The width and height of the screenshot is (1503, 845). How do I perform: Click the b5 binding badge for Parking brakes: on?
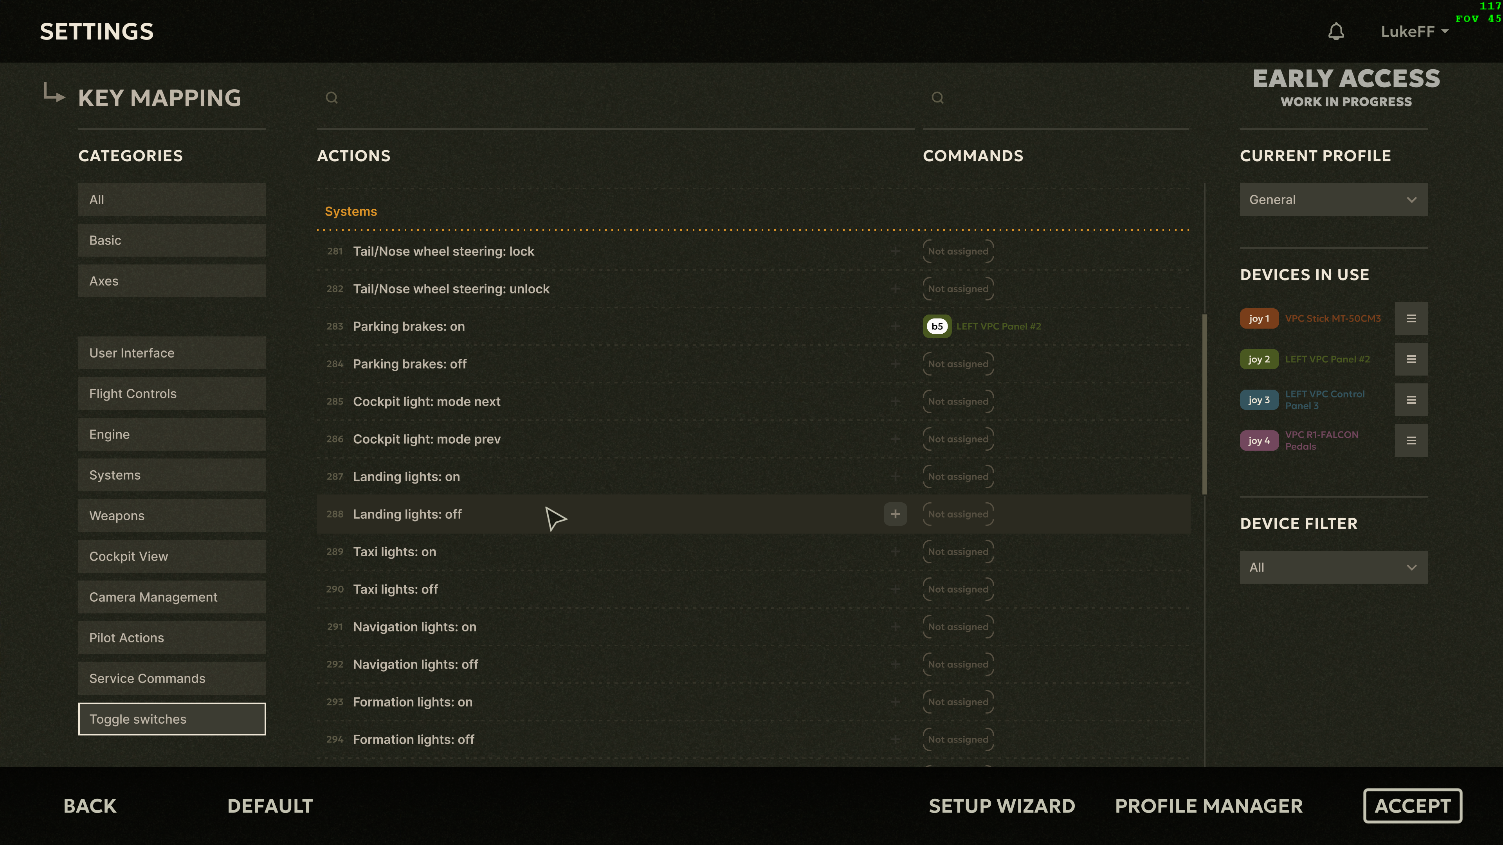pos(937,326)
